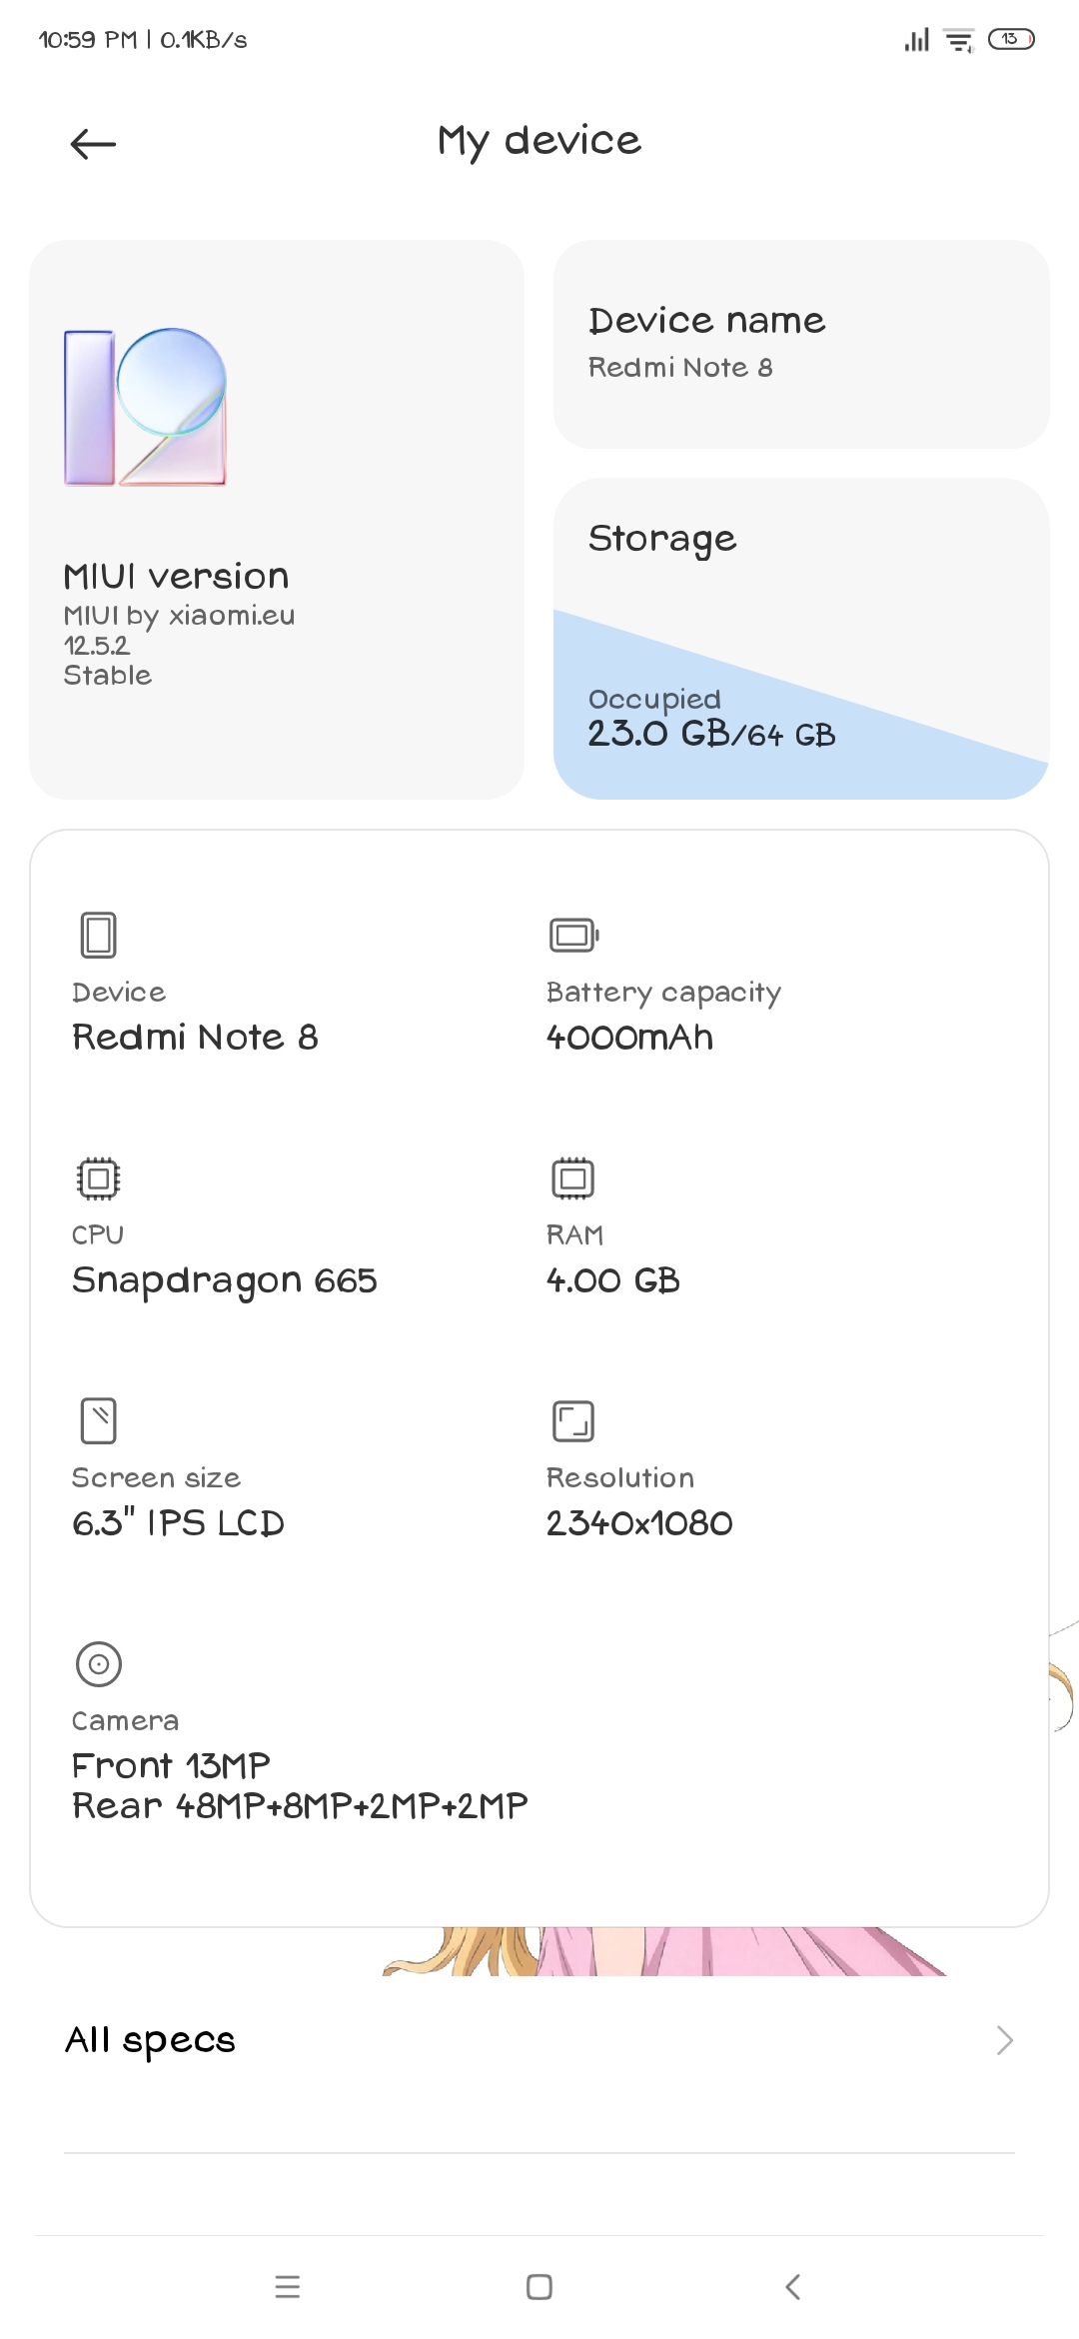The height and width of the screenshot is (2339, 1079).
Task: Tap the Device phone outline icon
Action: pos(98,935)
